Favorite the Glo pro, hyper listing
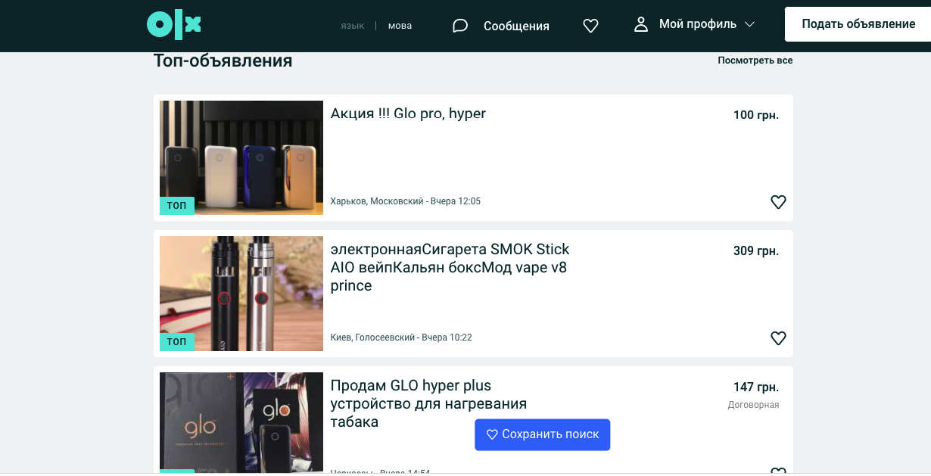 coord(778,202)
